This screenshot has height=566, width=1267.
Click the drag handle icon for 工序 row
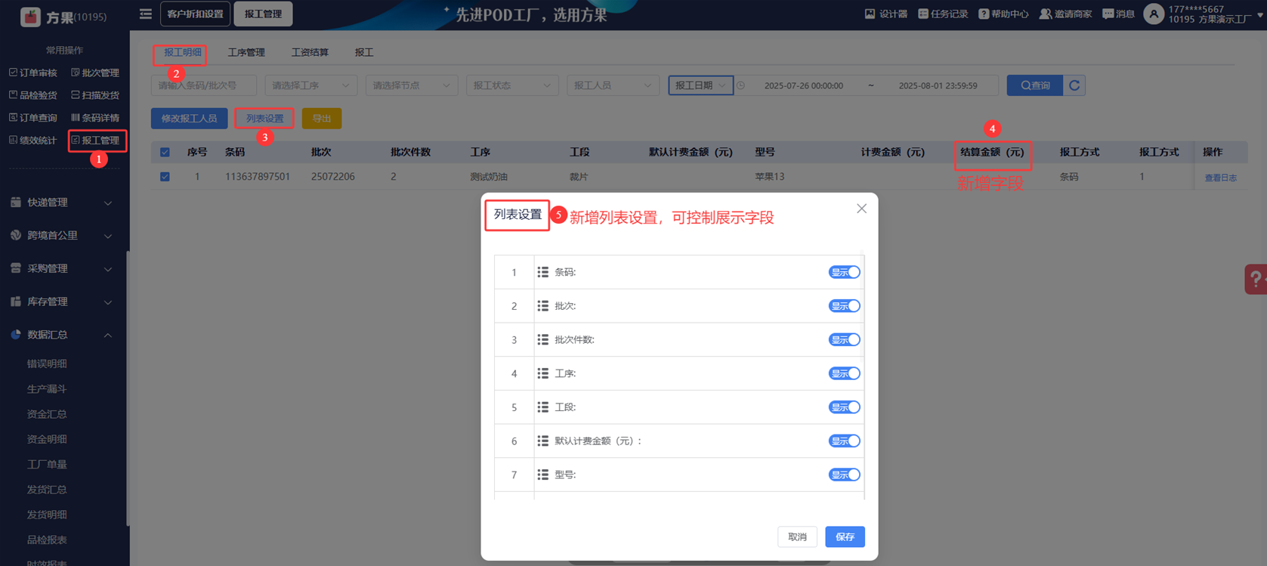click(x=542, y=373)
